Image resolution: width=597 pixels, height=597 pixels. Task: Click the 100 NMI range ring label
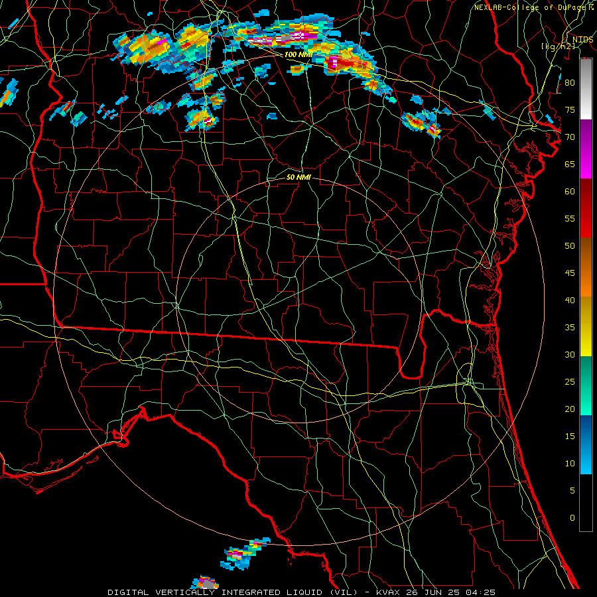tap(298, 54)
